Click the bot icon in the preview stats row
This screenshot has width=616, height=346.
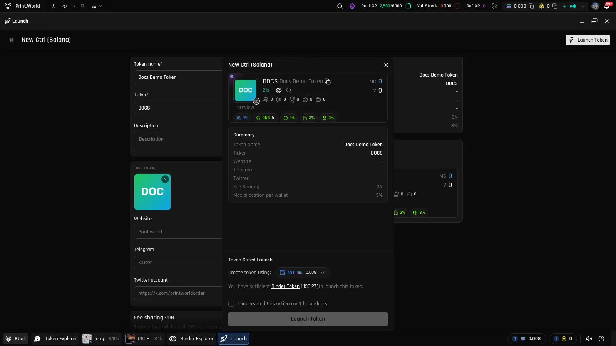(318, 100)
